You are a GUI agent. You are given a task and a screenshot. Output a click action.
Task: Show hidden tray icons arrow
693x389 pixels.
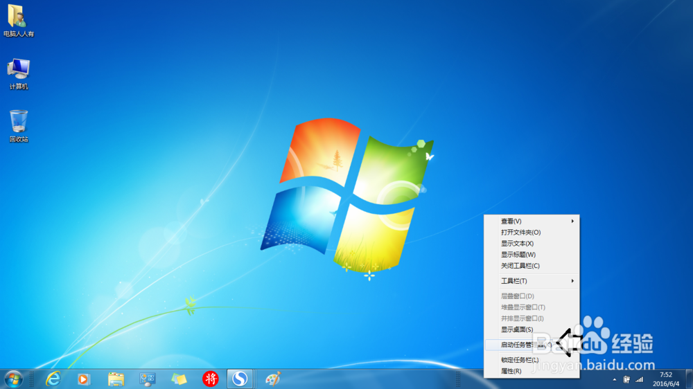[x=614, y=380]
